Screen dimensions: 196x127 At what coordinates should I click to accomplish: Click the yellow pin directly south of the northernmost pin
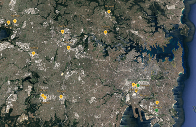pos(105,32)
